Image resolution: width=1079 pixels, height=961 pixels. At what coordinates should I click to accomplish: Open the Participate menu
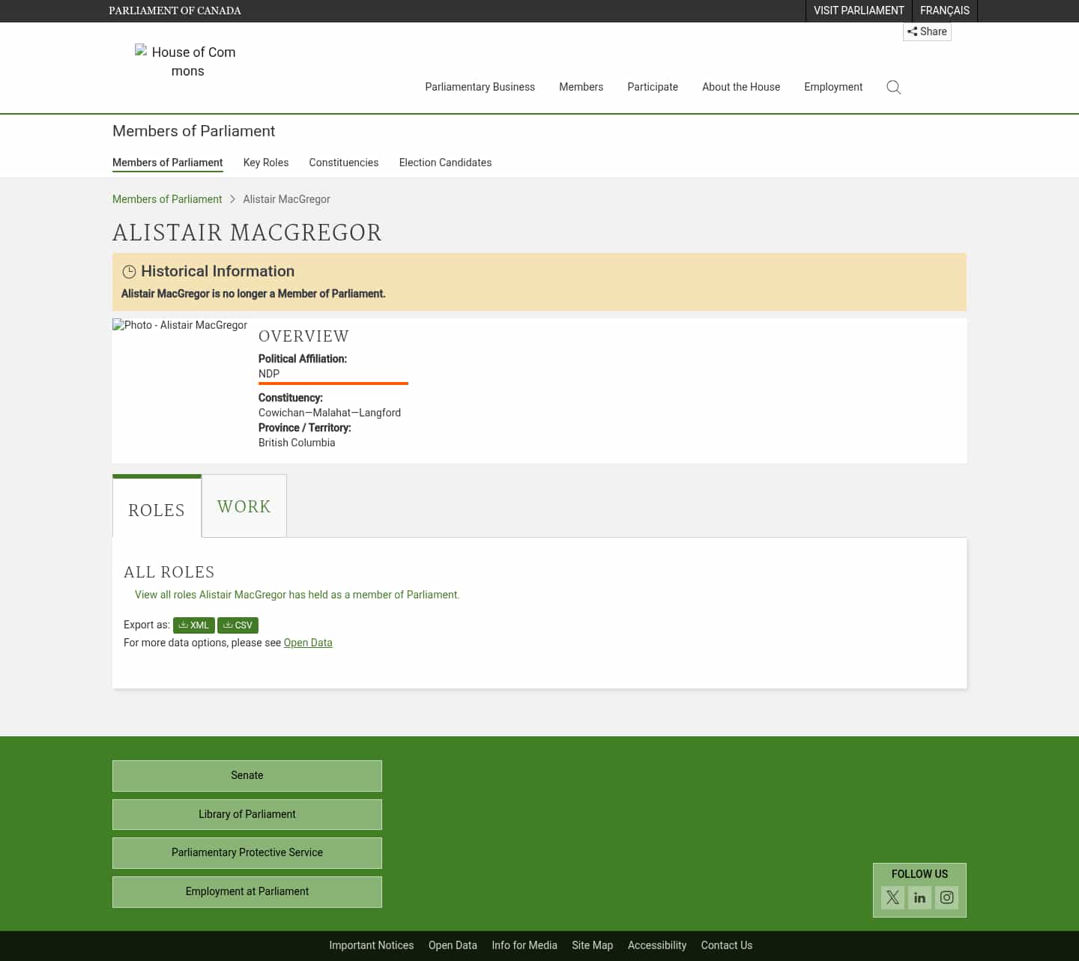(x=653, y=87)
